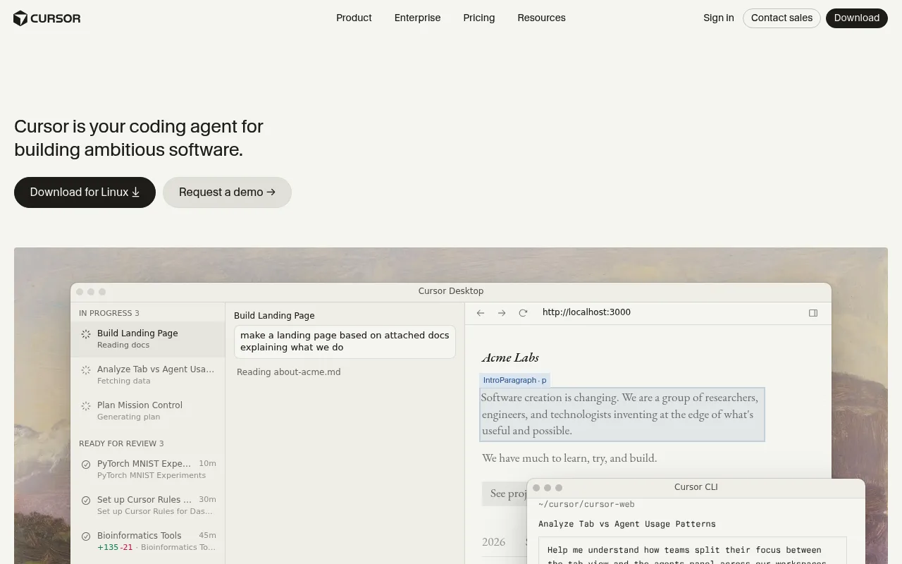Click the landing page prompt message box
The height and width of the screenshot is (564, 902).
coord(345,341)
